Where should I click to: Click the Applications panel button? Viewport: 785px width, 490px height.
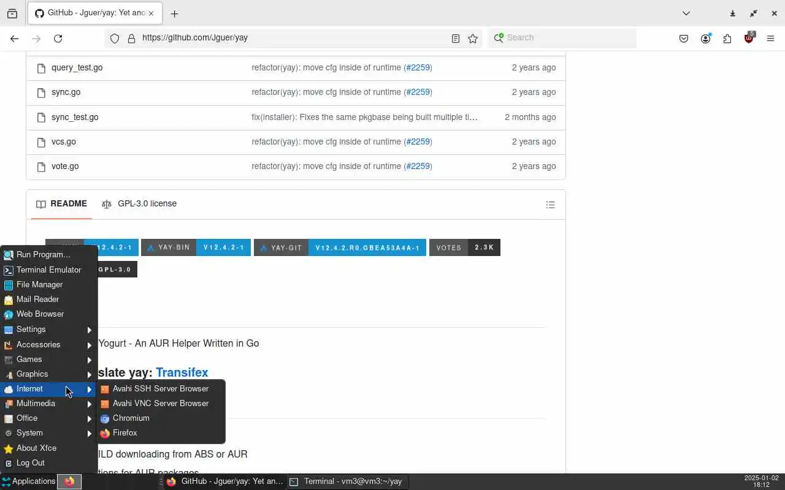click(x=28, y=481)
